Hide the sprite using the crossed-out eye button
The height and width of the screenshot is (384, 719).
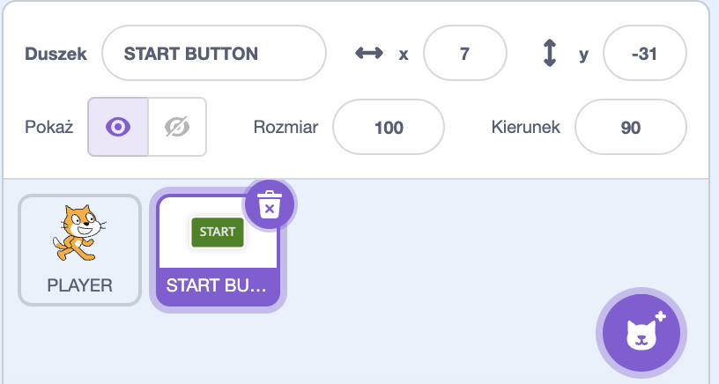pyautogui.click(x=177, y=127)
